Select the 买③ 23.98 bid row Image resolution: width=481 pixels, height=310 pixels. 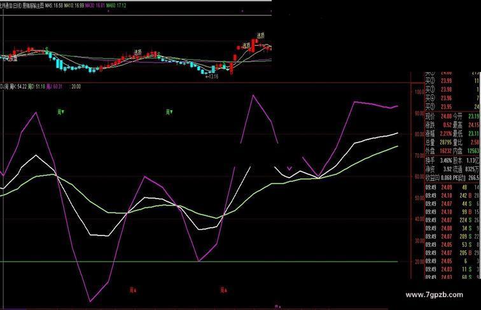(x=453, y=90)
